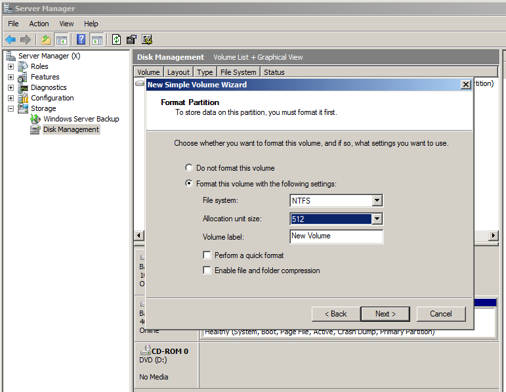This screenshot has width=506, height=392.
Task: Click the Refresh toolbar icon
Action: pyautogui.click(x=116, y=39)
